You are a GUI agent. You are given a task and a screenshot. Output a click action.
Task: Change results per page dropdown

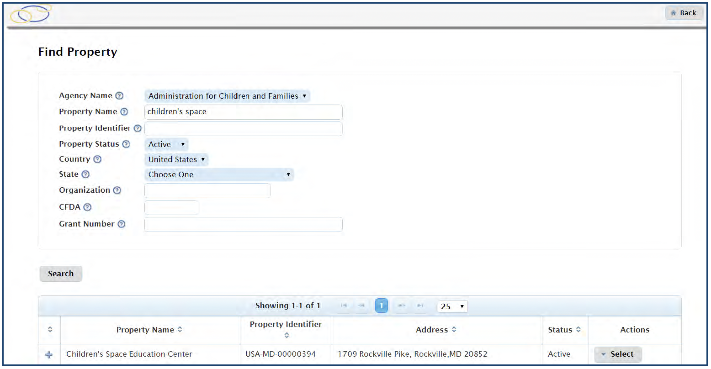(x=452, y=306)
